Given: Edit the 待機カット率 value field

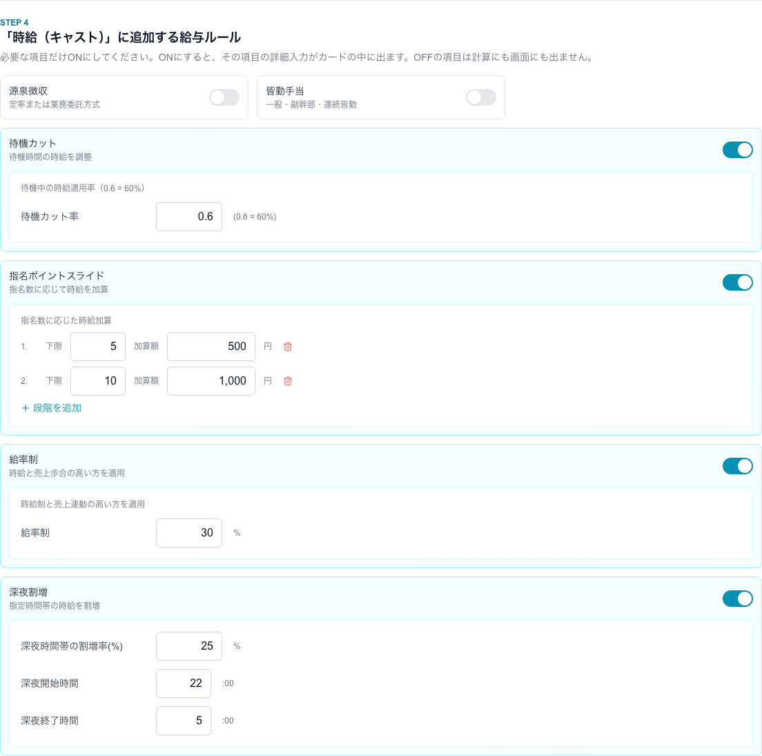Looking at the screenshot, I should coord(189,217).
